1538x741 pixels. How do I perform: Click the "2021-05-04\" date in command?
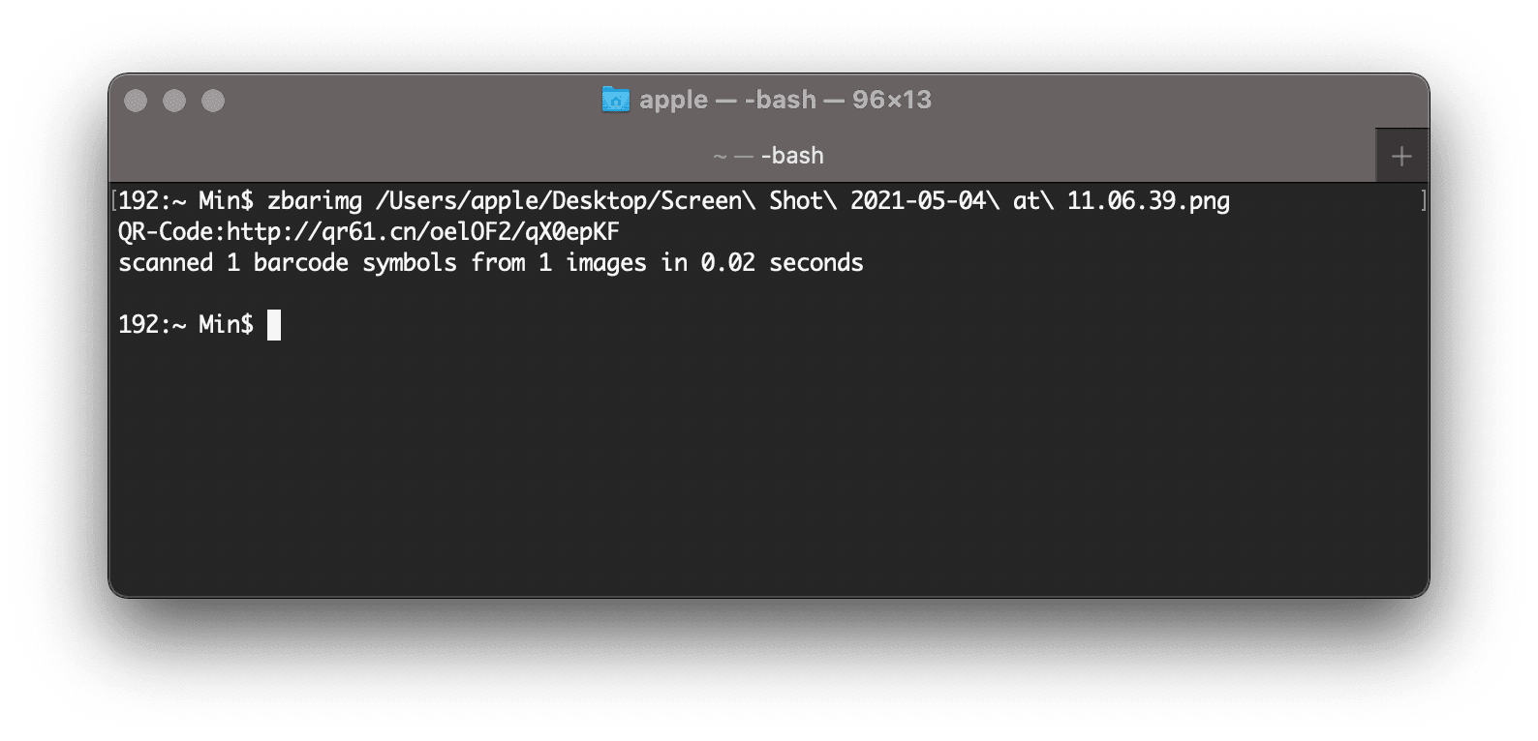click(x=925, y=201)
